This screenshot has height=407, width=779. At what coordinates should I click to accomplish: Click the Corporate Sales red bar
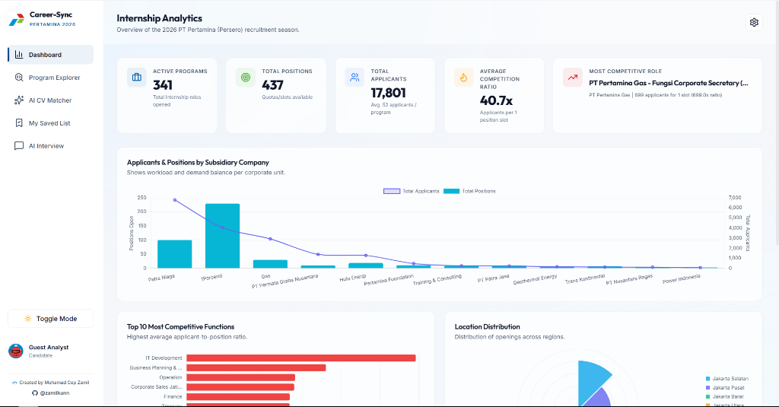point(240,387)
